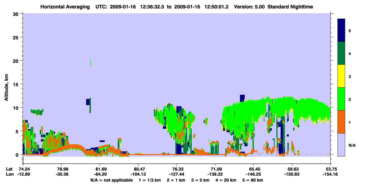Click the 'Lon' row label

click(x=9, y=174)
